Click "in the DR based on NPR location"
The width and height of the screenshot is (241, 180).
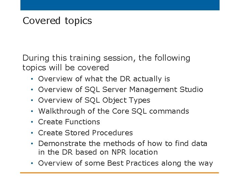coord(98,152)
